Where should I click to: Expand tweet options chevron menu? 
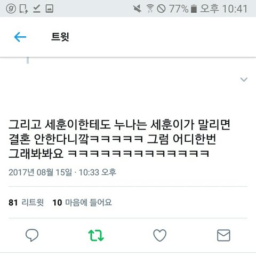pyautogui.click(x=244, y=79)
